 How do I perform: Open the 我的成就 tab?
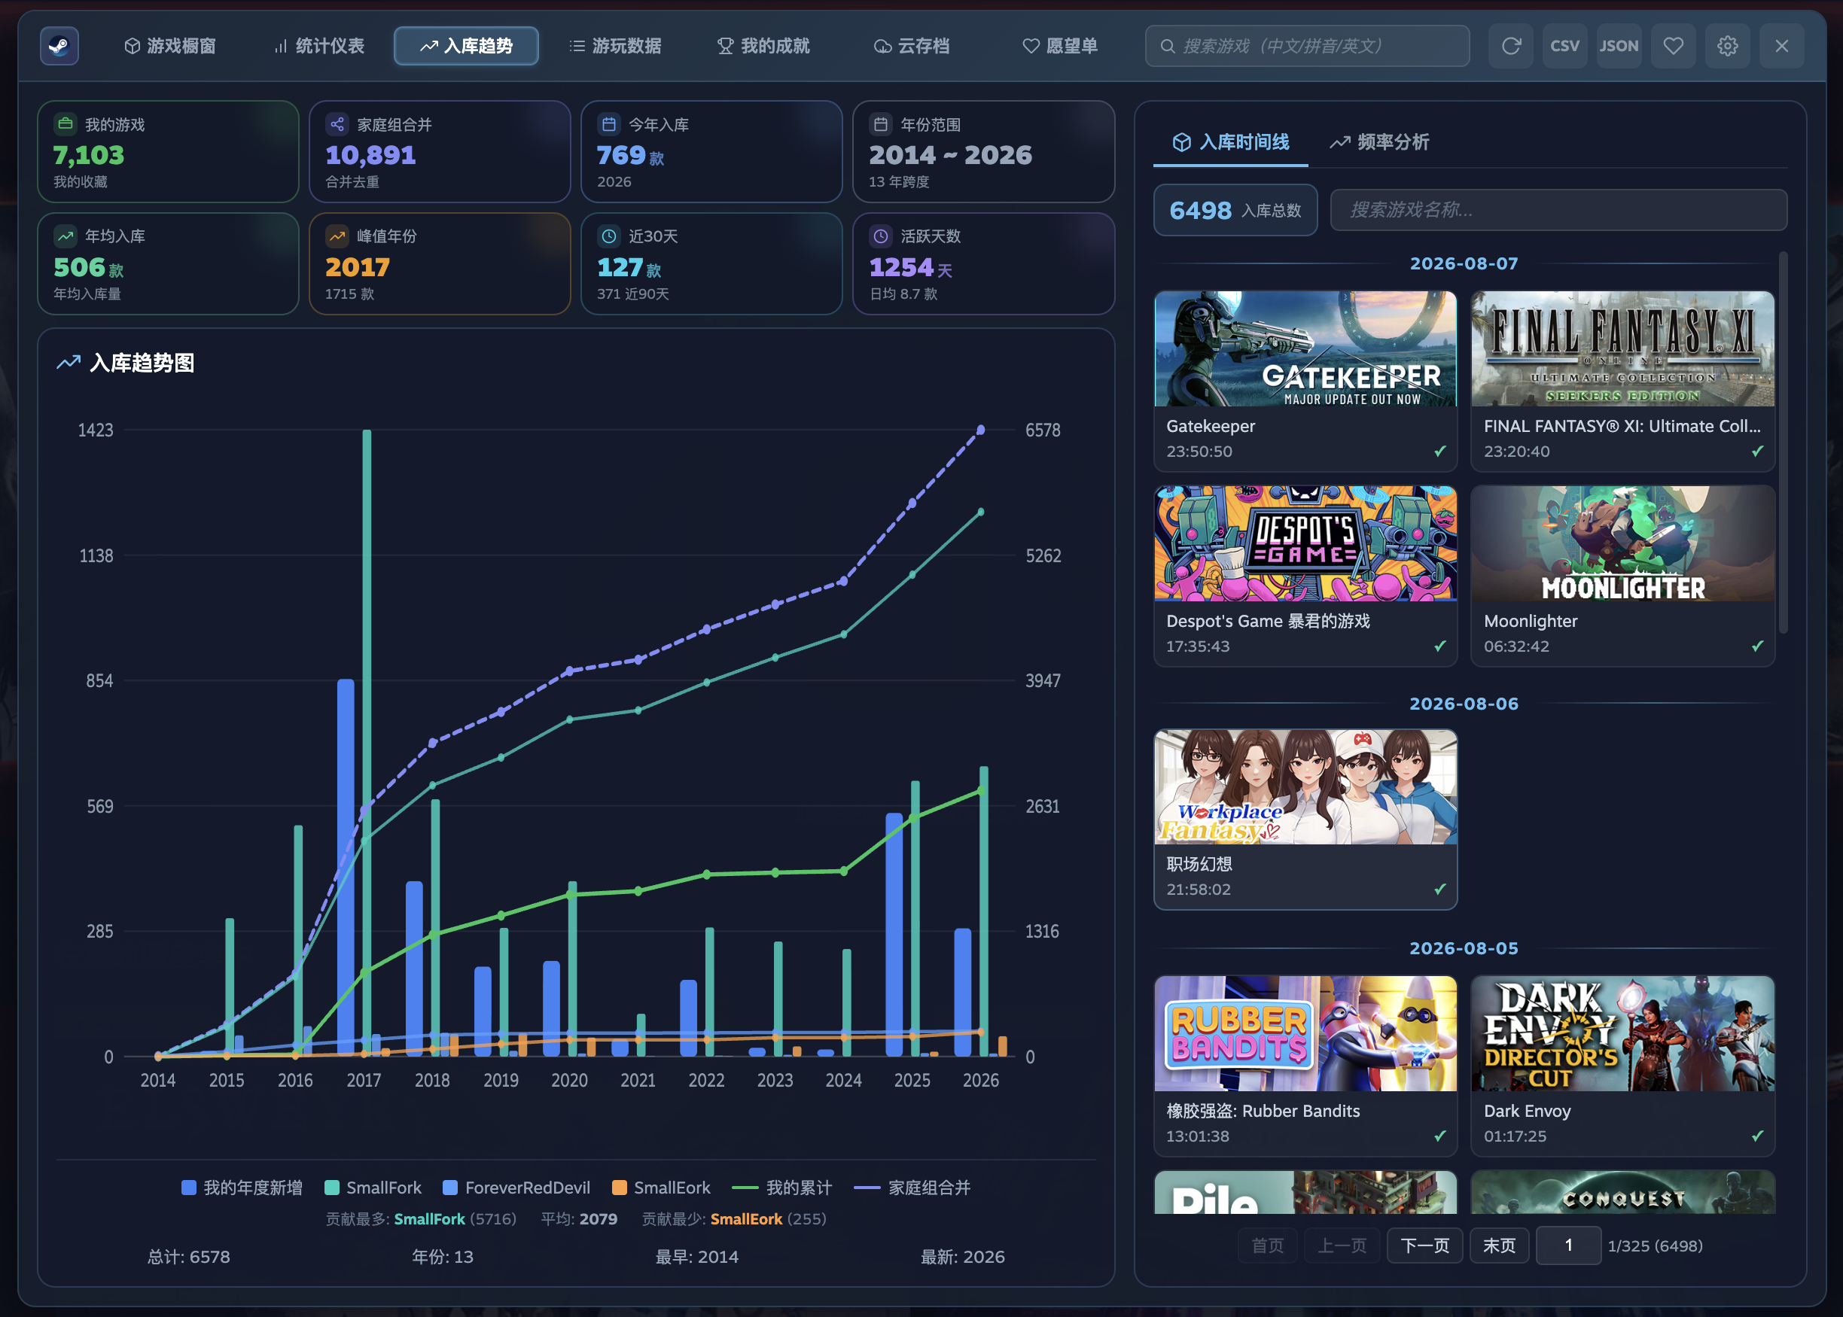[x=764, y=46]
